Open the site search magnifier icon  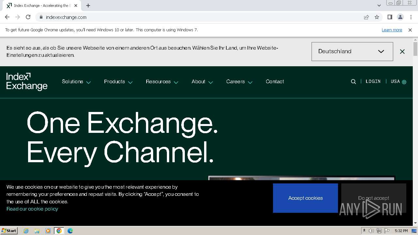click(353, 82)
